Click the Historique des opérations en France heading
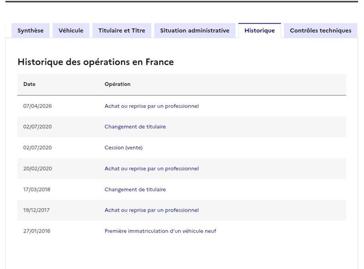 (96, 62)
